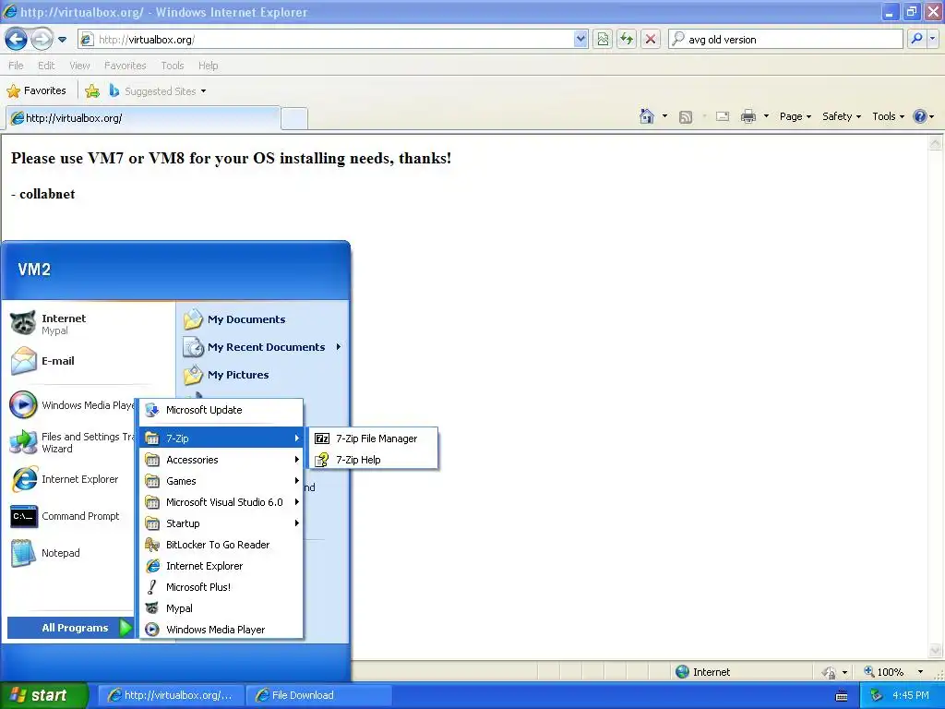The height and width of the screenshot is (709, 945).
Task: Open a new blank tab
Action: click(x=294, y=118)
